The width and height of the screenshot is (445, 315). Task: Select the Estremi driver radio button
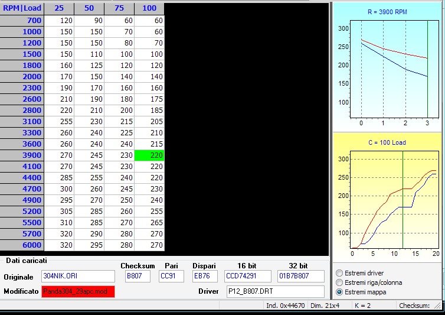pyautogui.click(x=339, y=273)
